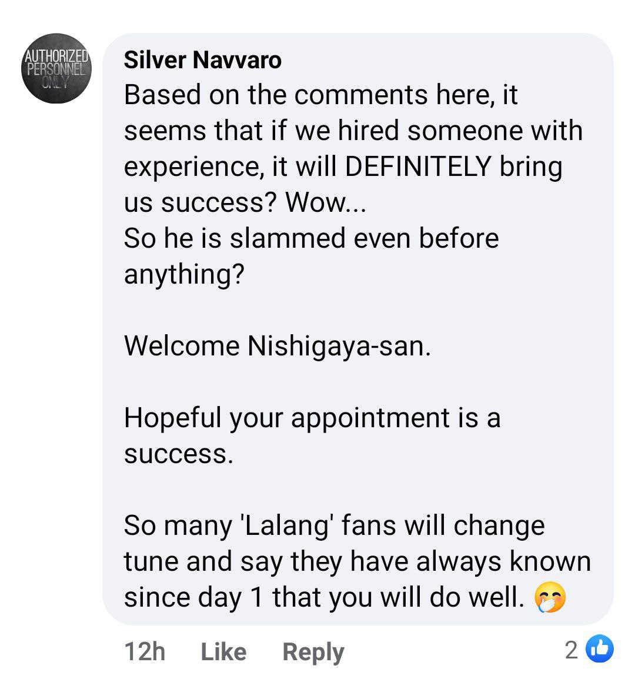Viewport: 635px width, 682px height.
Task: Click the blue thumbs-up reaction icon
Action: pyautogui.click(x=599, y=648)
